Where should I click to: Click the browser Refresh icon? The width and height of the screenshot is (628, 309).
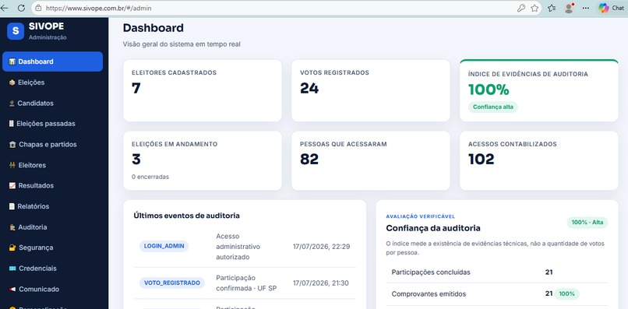22,8
